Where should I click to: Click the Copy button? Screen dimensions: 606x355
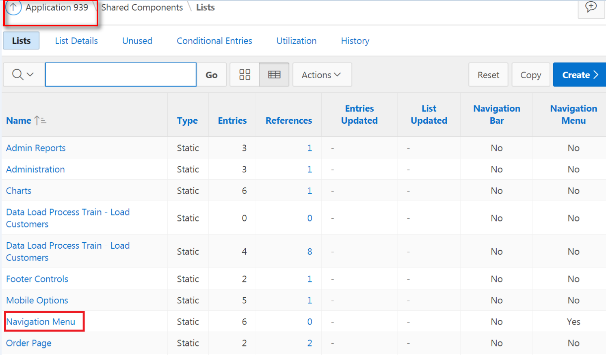[x=531, y=75]
